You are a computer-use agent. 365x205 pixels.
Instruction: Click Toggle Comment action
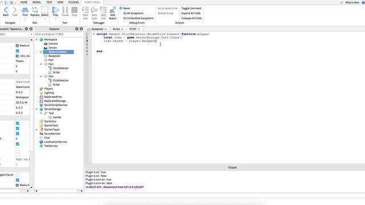(192, 9)
